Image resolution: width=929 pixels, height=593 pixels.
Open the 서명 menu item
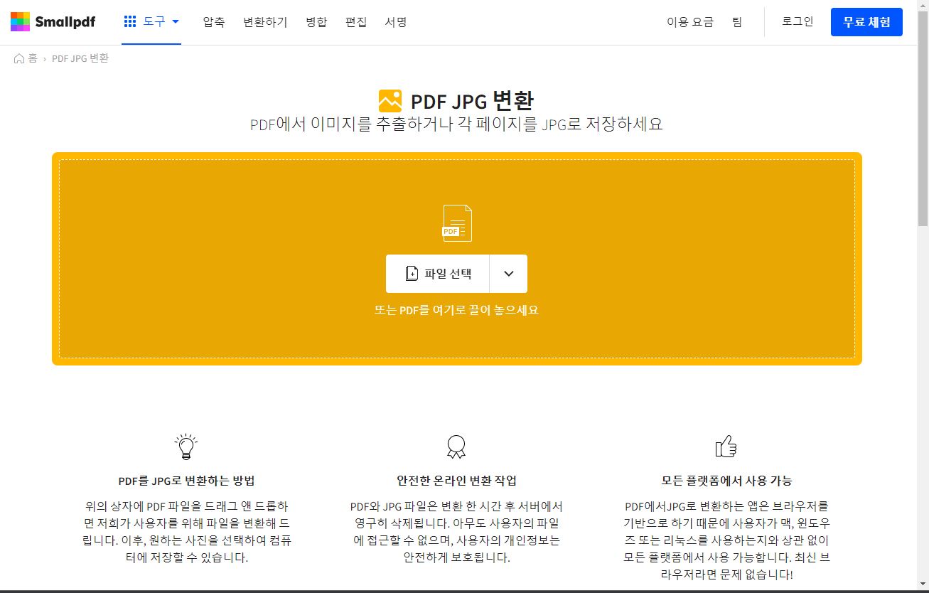click(x=396, y=22)
